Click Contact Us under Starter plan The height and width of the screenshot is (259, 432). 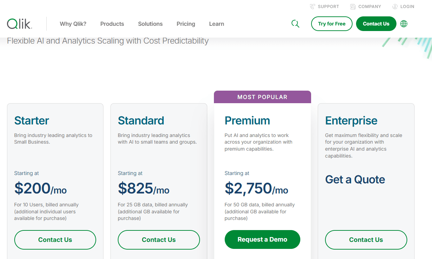55,239
